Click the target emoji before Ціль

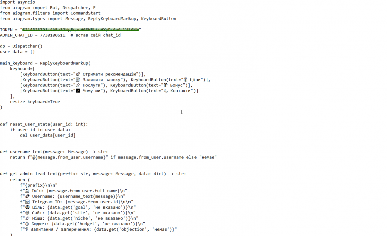(27, 207)
